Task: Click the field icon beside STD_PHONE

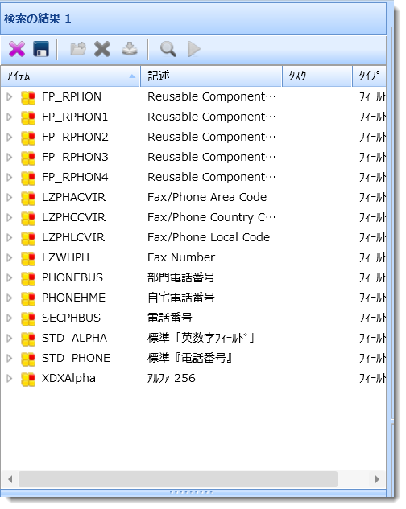Action: pos(28,359)
